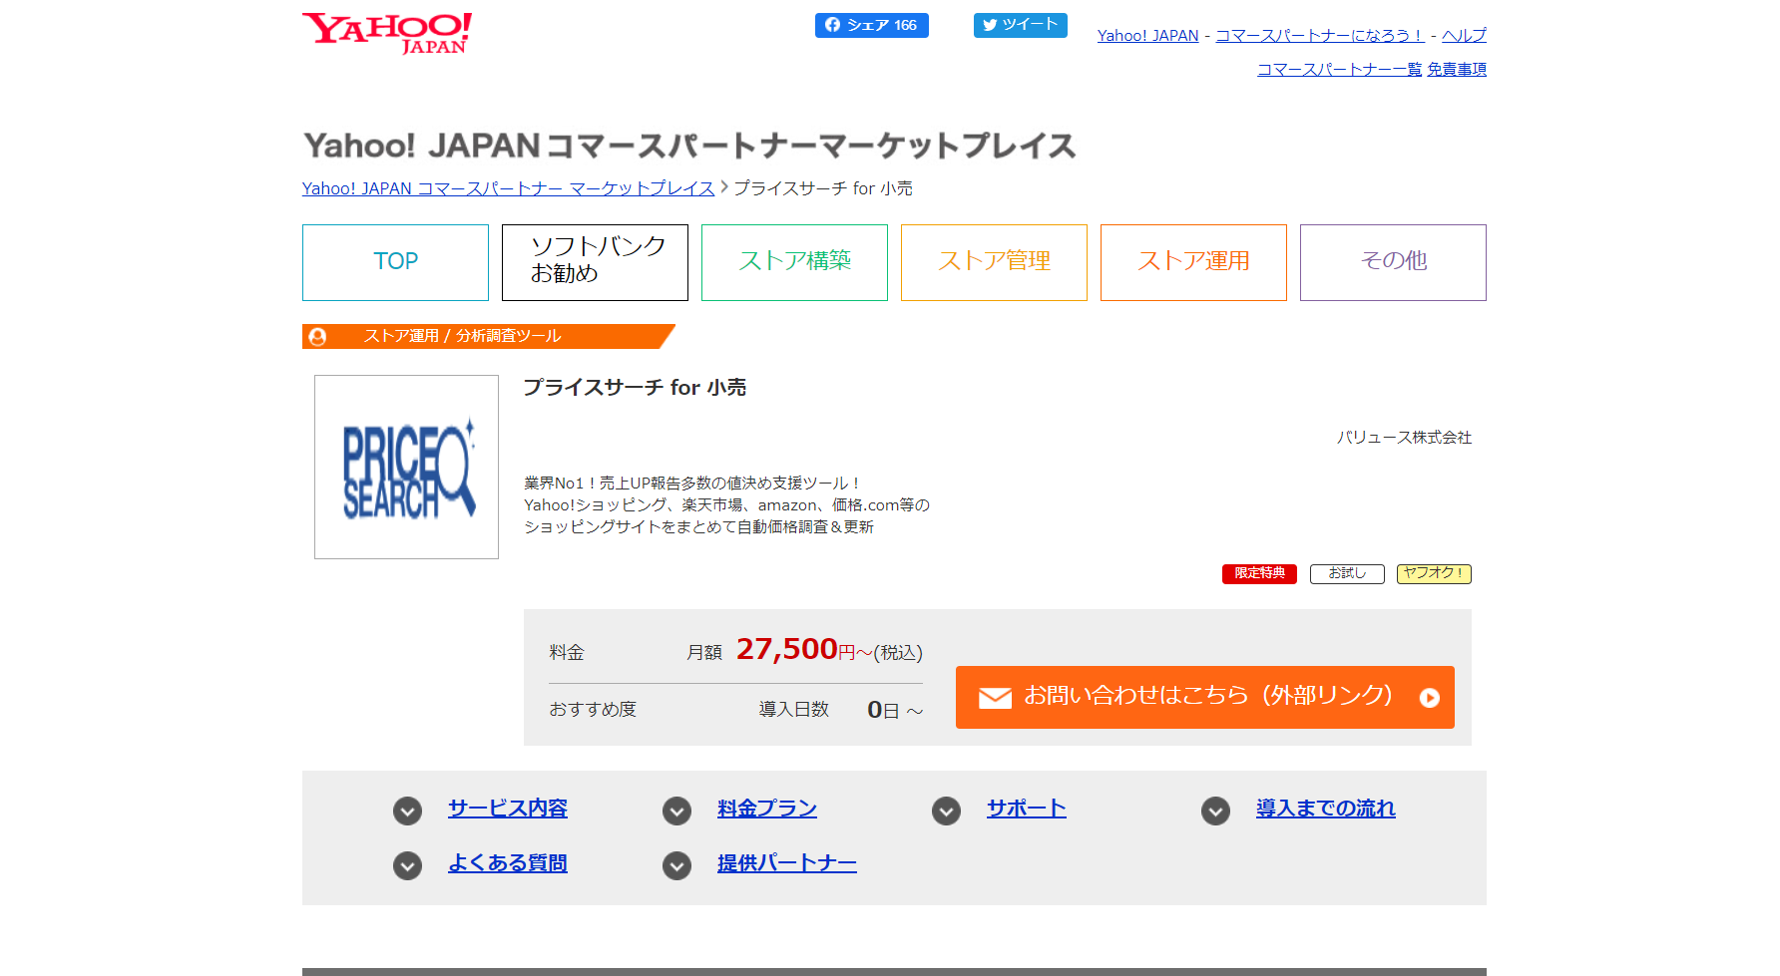Image resolution: width=1780 pixels, height=976 pixels.
Task: Open the TOP tab
Action: (395, 262)
